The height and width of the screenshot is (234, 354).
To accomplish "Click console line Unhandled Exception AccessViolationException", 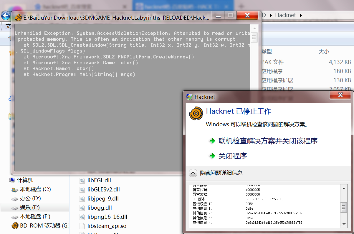I will 133,33.
